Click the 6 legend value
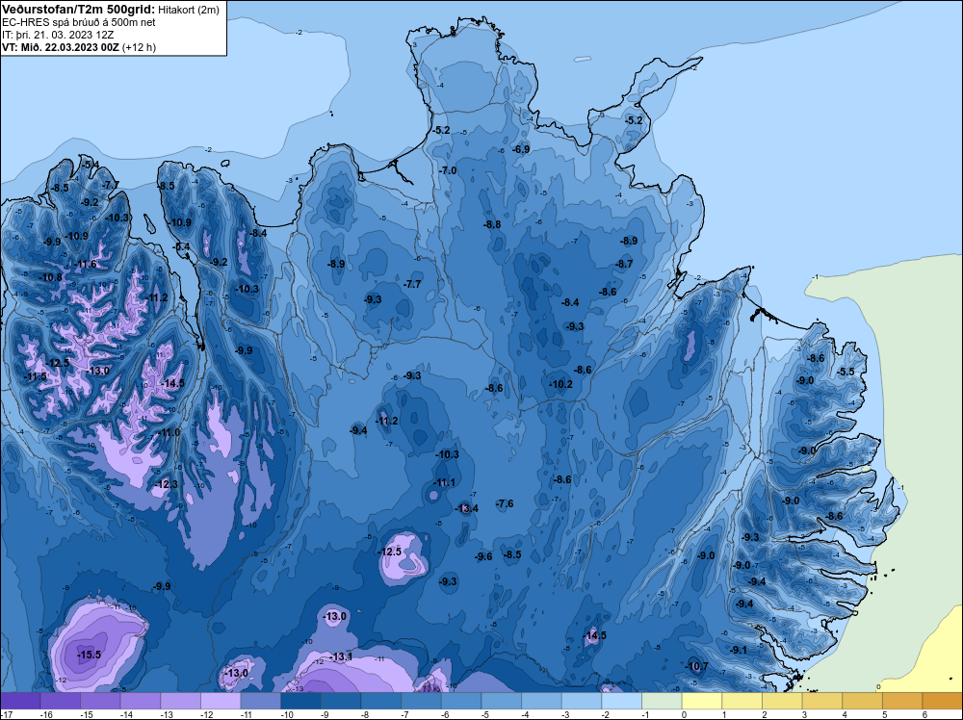This screenshot has height=720, width=963. (924, 714)
